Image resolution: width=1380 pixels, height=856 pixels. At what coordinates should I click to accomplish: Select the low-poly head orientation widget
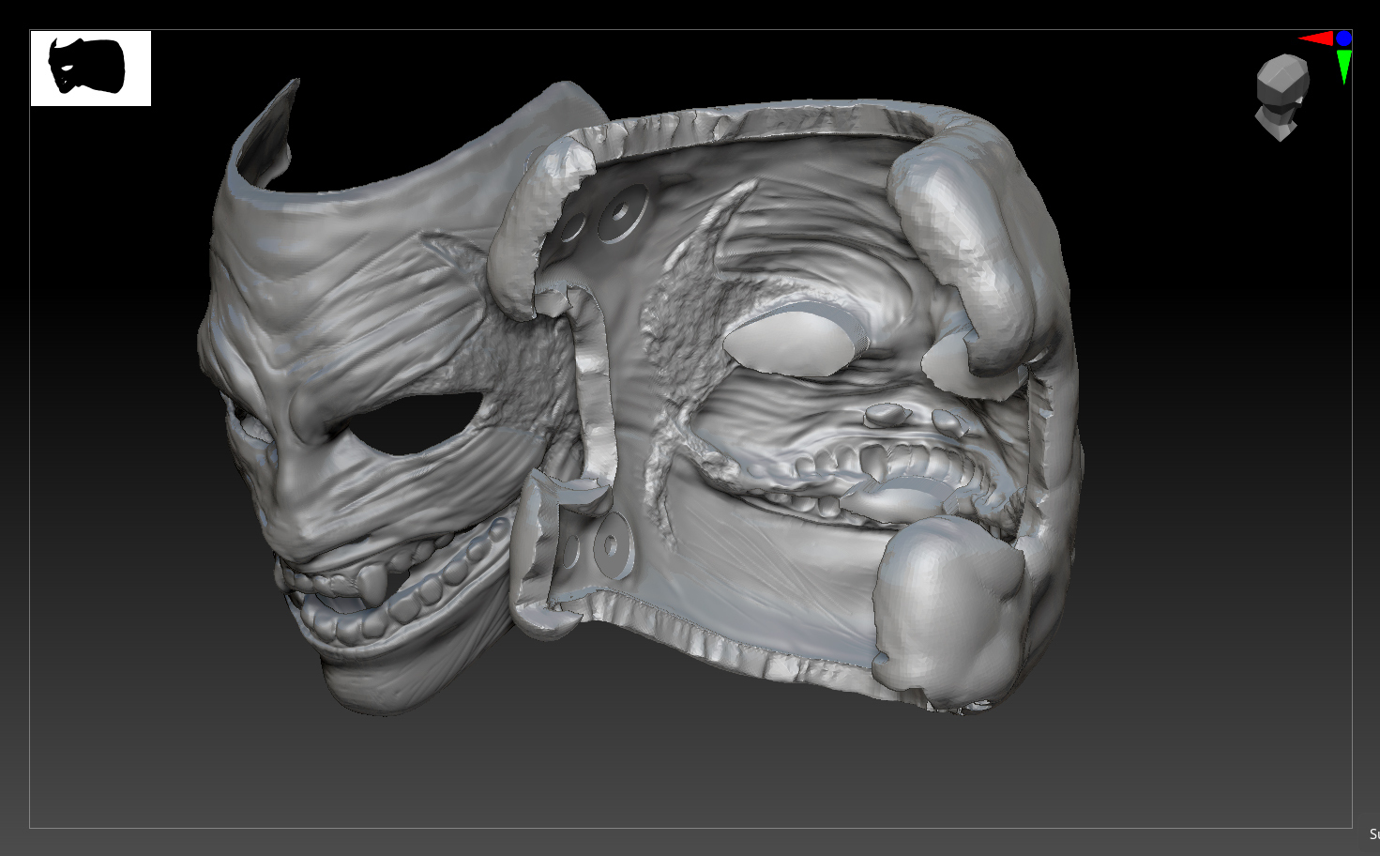coord(1282,91)
